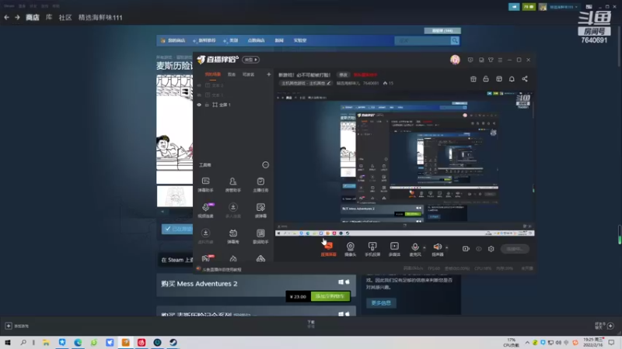
Task: Open the shop icon in streaming toolbar
Action: tap(473, 79)
